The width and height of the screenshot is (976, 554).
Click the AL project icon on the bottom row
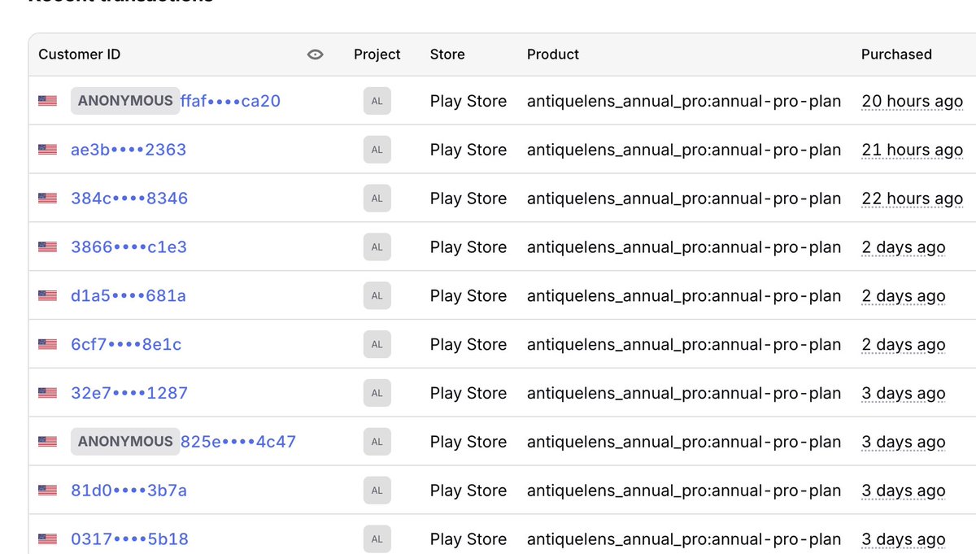377,539
